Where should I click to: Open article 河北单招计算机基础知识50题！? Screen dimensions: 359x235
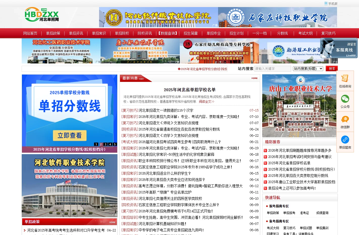pyautogui.click(x=162, y=224)
